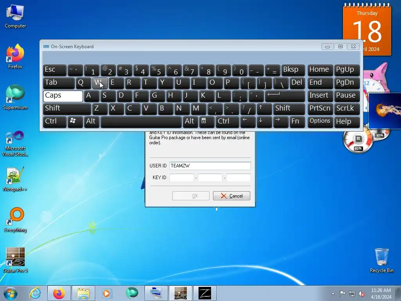Image resolution: width=401 pixels, height=301 pixels.
Task: Click the number 5 key
Action: click(157, 70)
